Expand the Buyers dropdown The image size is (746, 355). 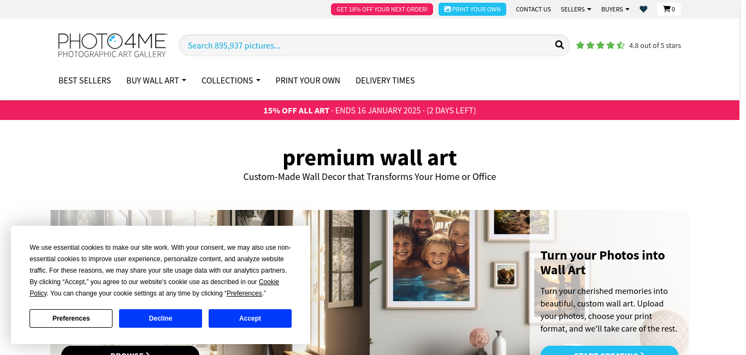pyautogui.click(x=615, y=9)
